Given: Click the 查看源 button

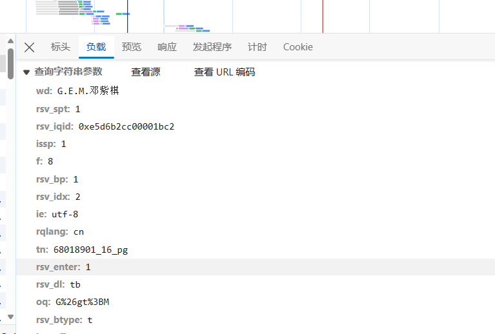Looking at the screenshot, I should point(146,72).
